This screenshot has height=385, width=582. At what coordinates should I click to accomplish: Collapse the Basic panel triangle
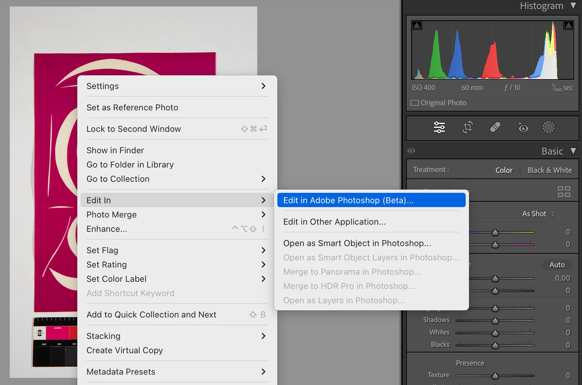574,151
